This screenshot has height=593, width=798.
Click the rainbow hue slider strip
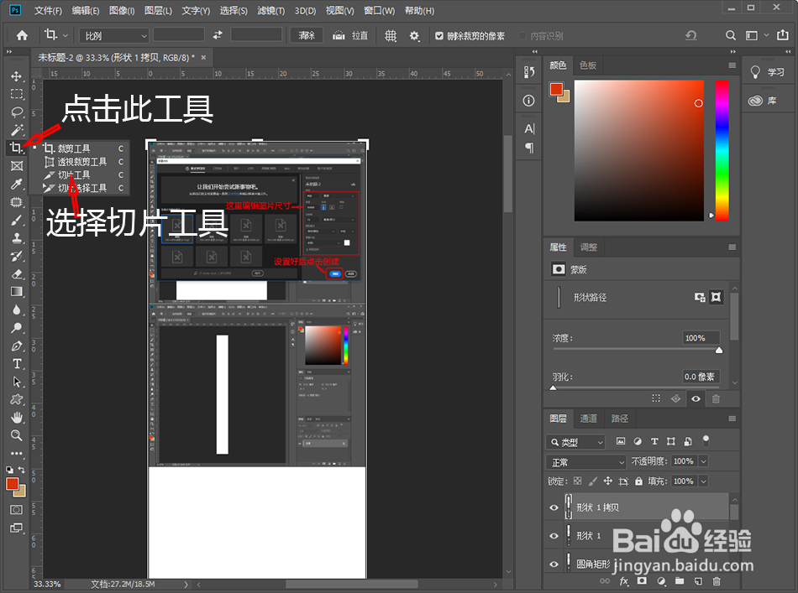click(722, 150)
